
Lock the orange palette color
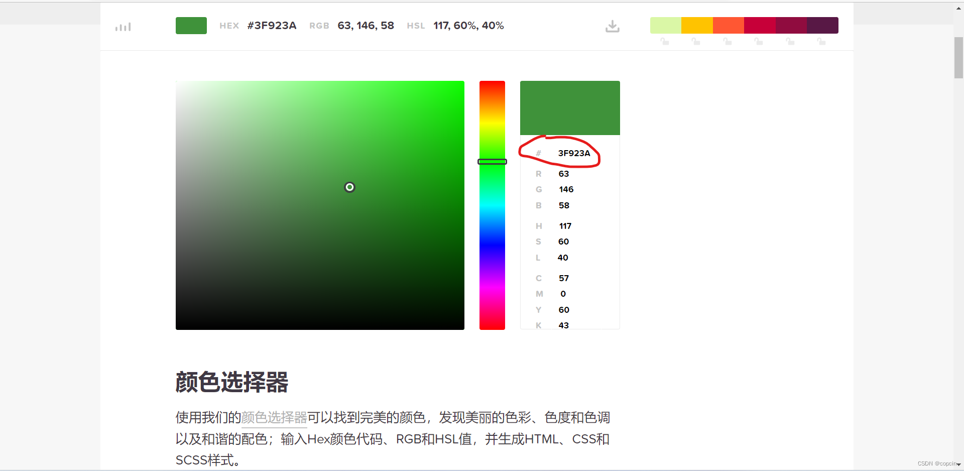(x=727, y=42)
